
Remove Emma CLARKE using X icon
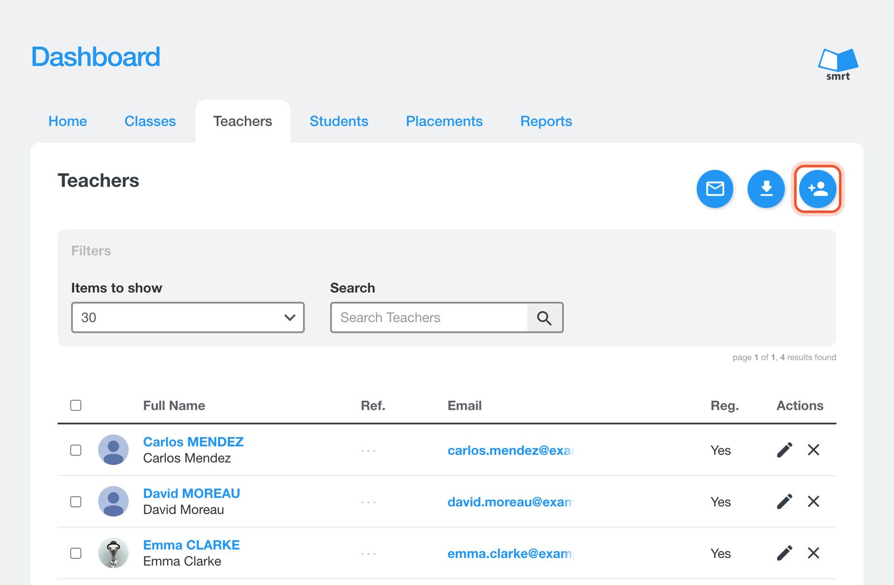pyautogui.click(x=814, y=553)
